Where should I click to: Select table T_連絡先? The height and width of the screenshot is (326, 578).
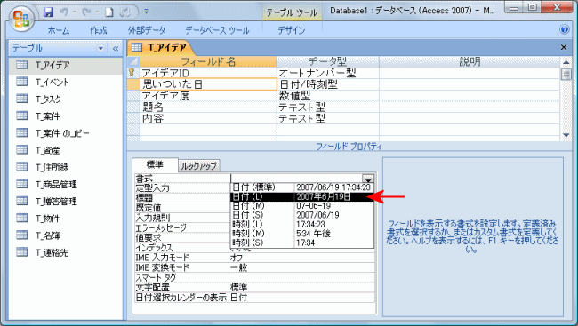tap(66, 252)
